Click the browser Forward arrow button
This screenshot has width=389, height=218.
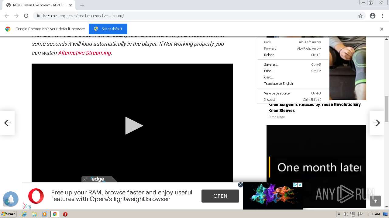pos(16,16)
